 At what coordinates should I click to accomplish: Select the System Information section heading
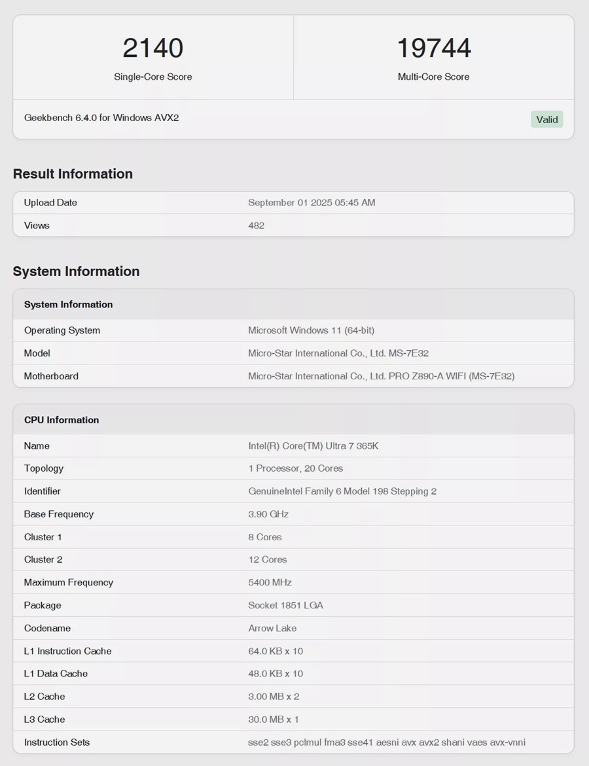pyautogui.click(x=76, y=271)
